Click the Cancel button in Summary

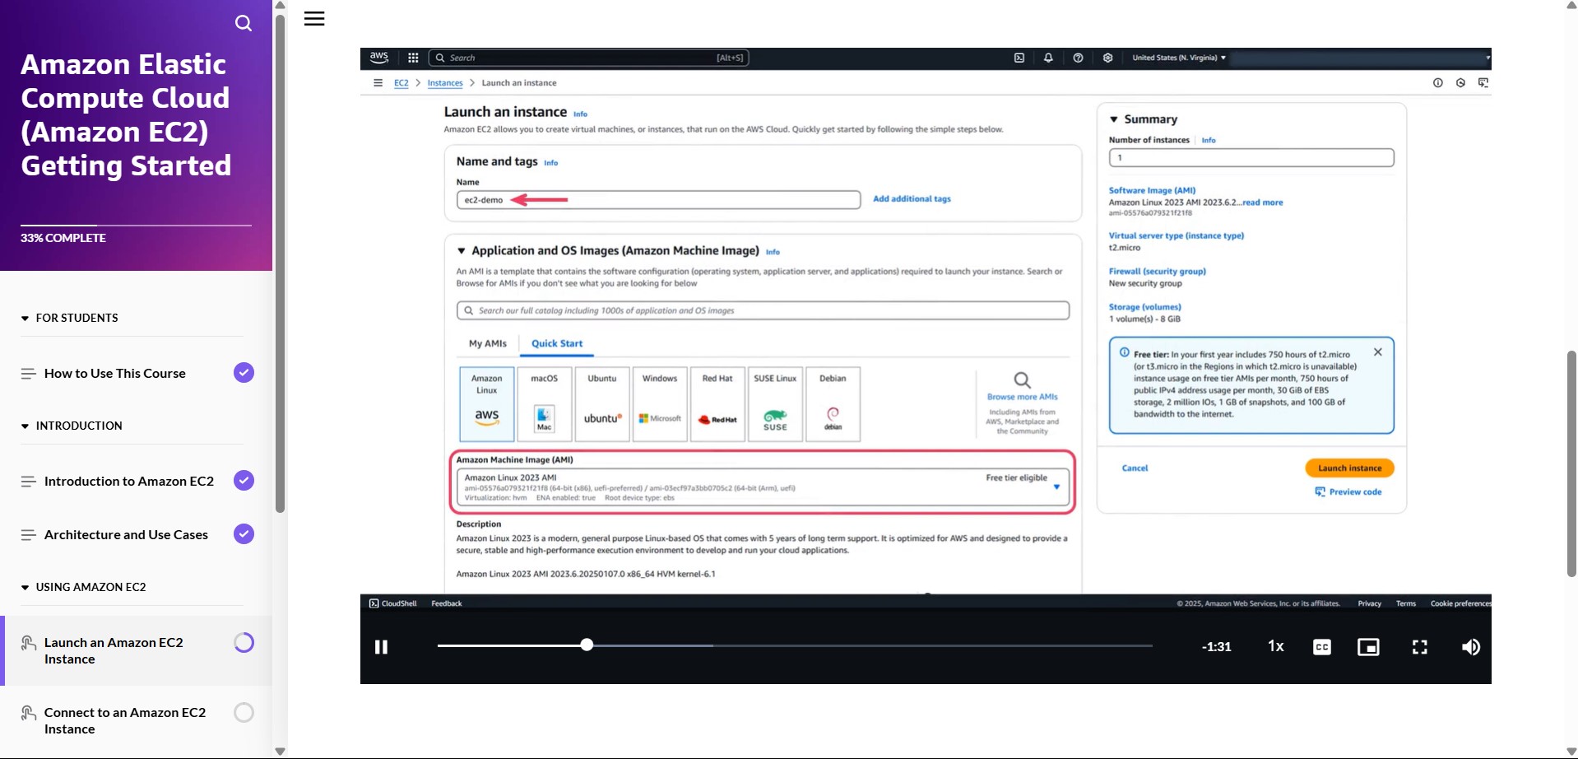coord(1135,468)
